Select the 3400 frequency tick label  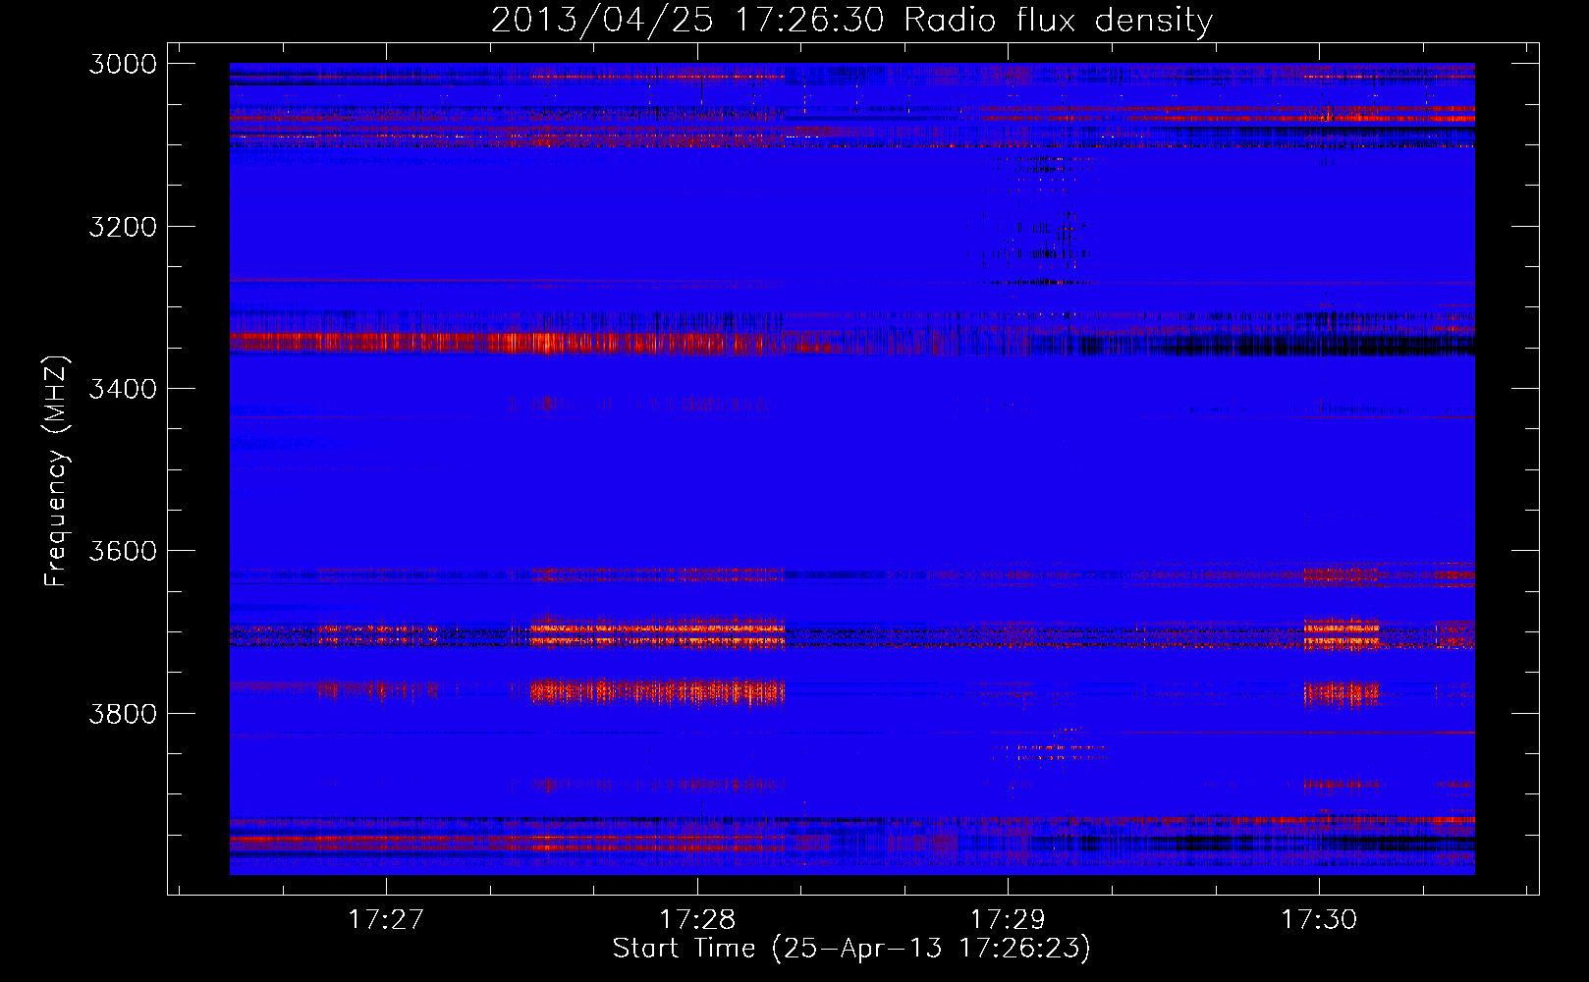[x=123, y=389]
